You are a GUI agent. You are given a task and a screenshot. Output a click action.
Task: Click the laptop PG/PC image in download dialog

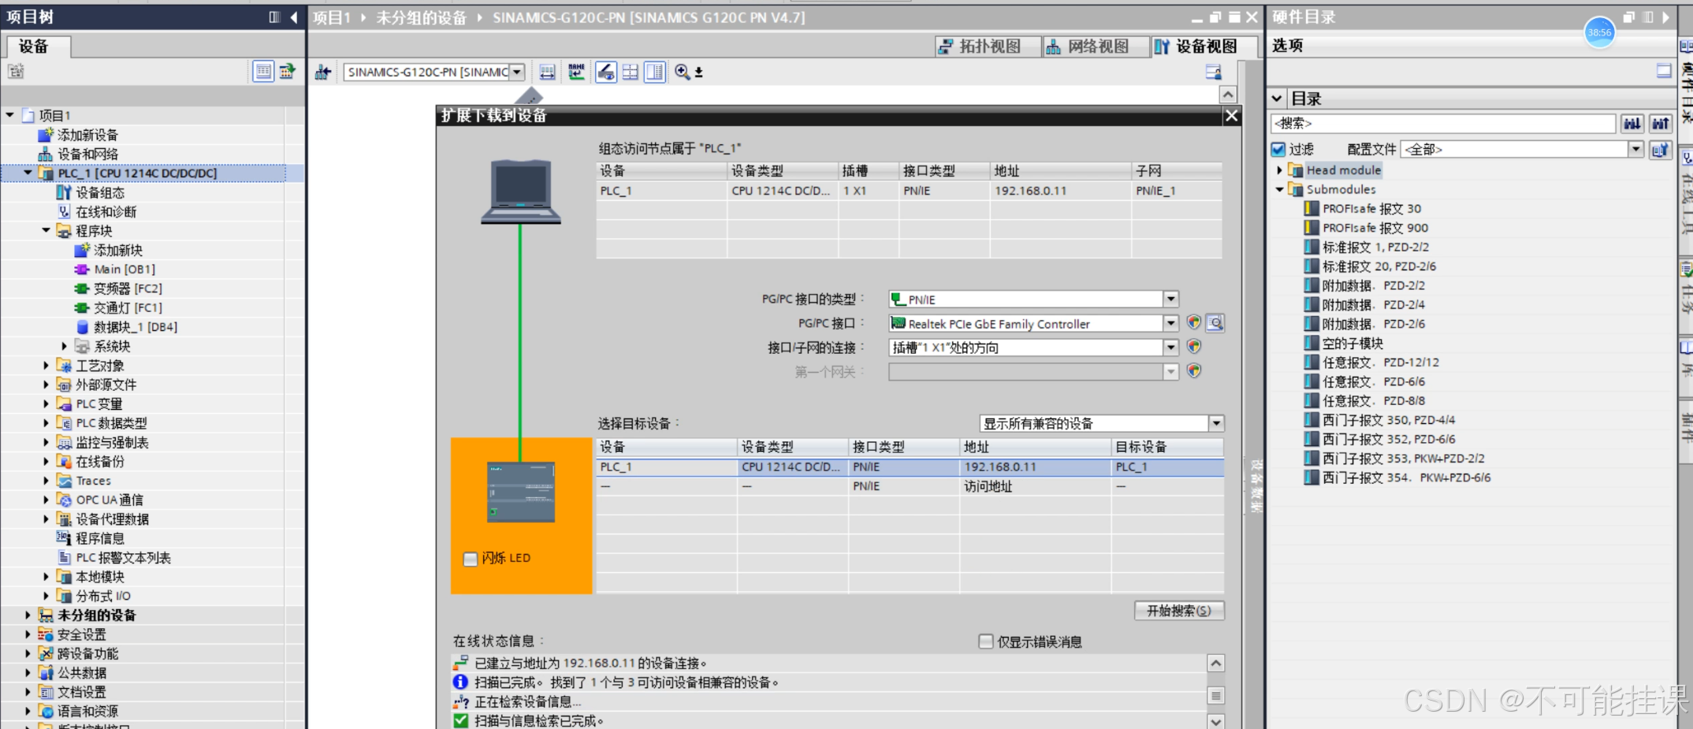[x=521, y=192]
